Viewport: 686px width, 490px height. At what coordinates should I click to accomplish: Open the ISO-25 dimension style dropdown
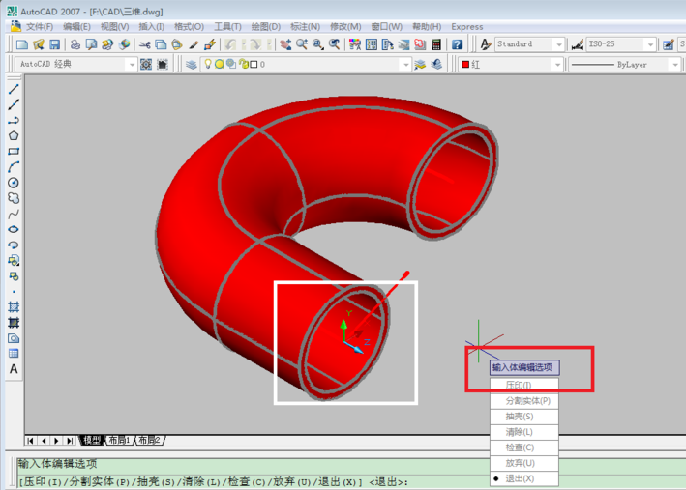click(620, 44)
